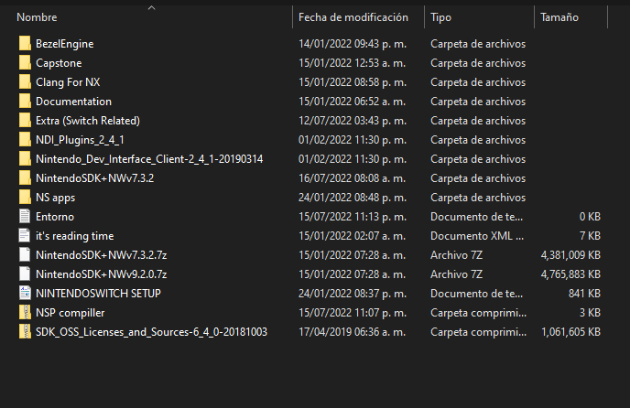Click Archivo 7Z type for NWv9.2.0.7z
Screen dimensions: 630x408
(456, 274)
